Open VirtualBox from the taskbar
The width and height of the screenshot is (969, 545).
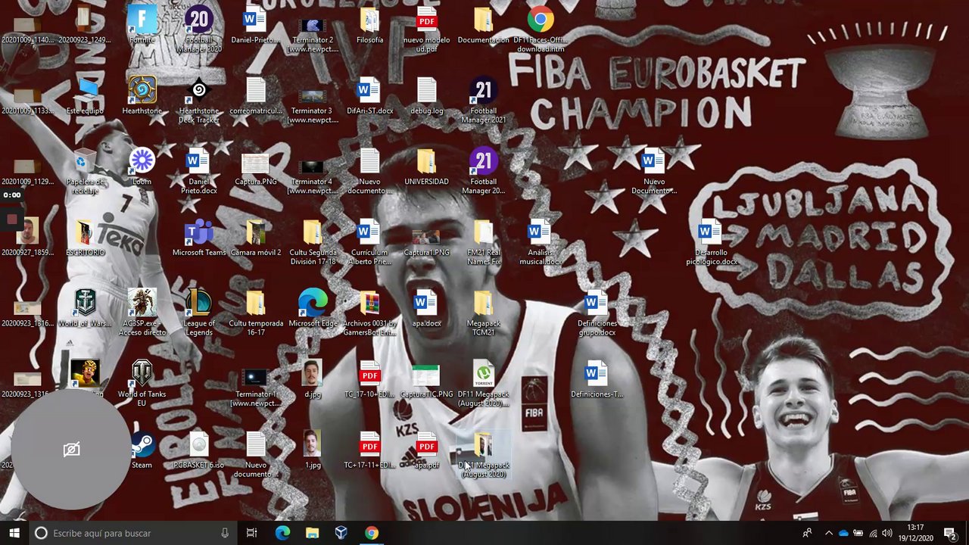click(x=341, y=533)
